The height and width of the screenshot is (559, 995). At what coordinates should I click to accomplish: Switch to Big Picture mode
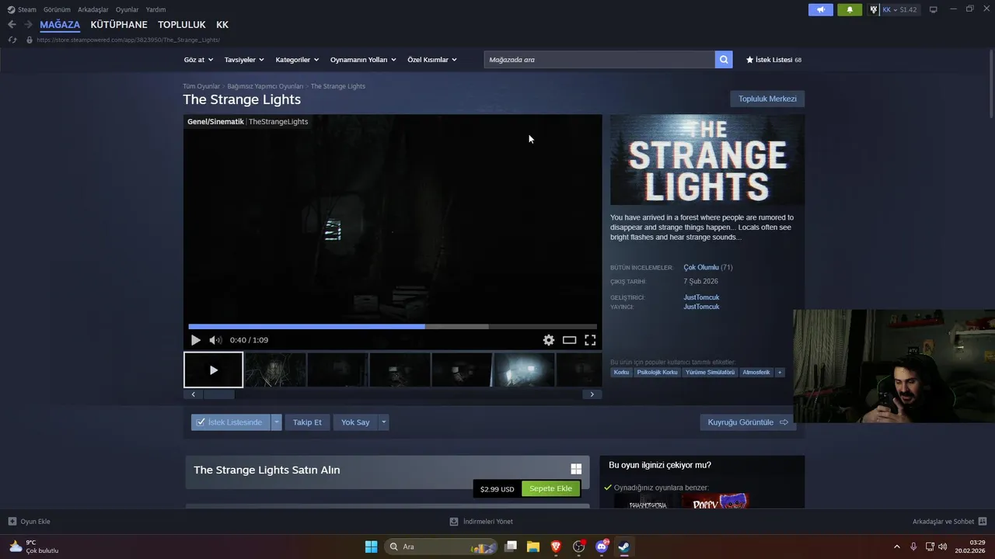pyautogui.click(x=934, y=9)
